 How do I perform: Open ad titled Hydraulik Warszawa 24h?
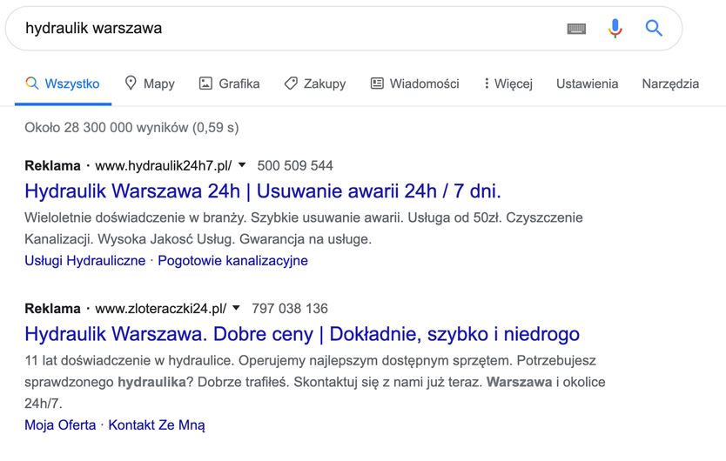[263, 191]
